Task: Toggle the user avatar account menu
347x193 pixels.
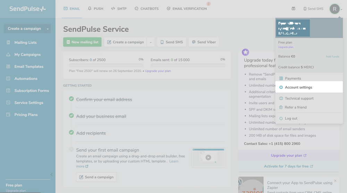Action: pos(335,9)
